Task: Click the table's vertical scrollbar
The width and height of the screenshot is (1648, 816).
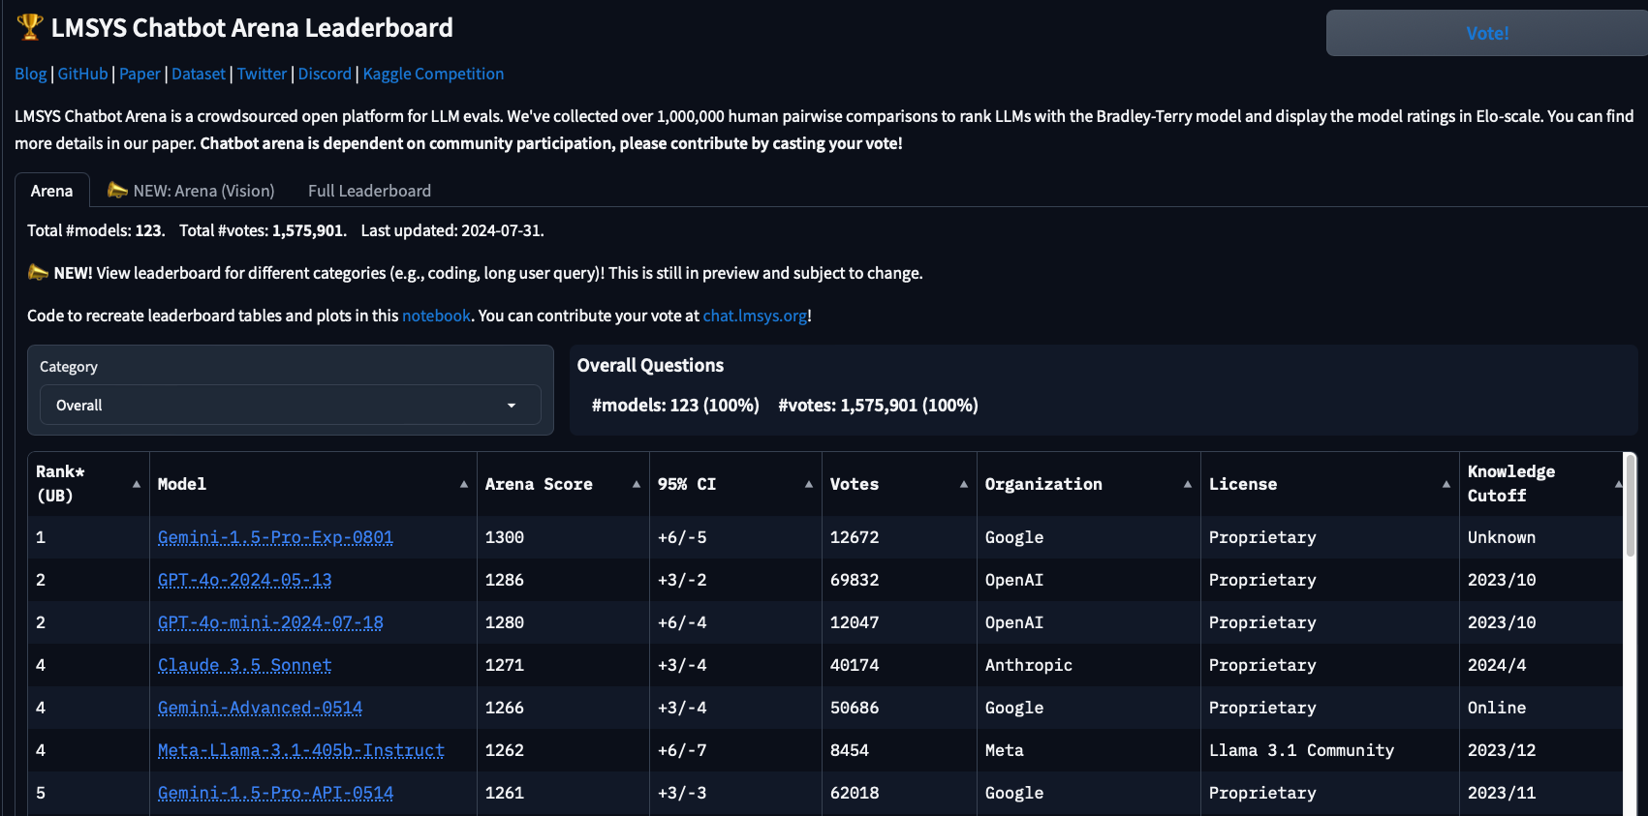Action: 1630,503
